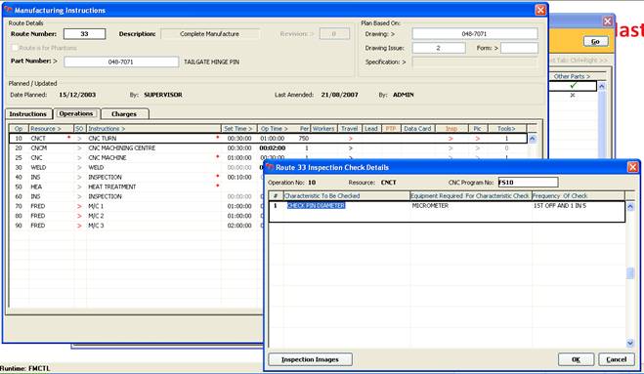Click red SO arrow for op 70

tap(79, 206)
